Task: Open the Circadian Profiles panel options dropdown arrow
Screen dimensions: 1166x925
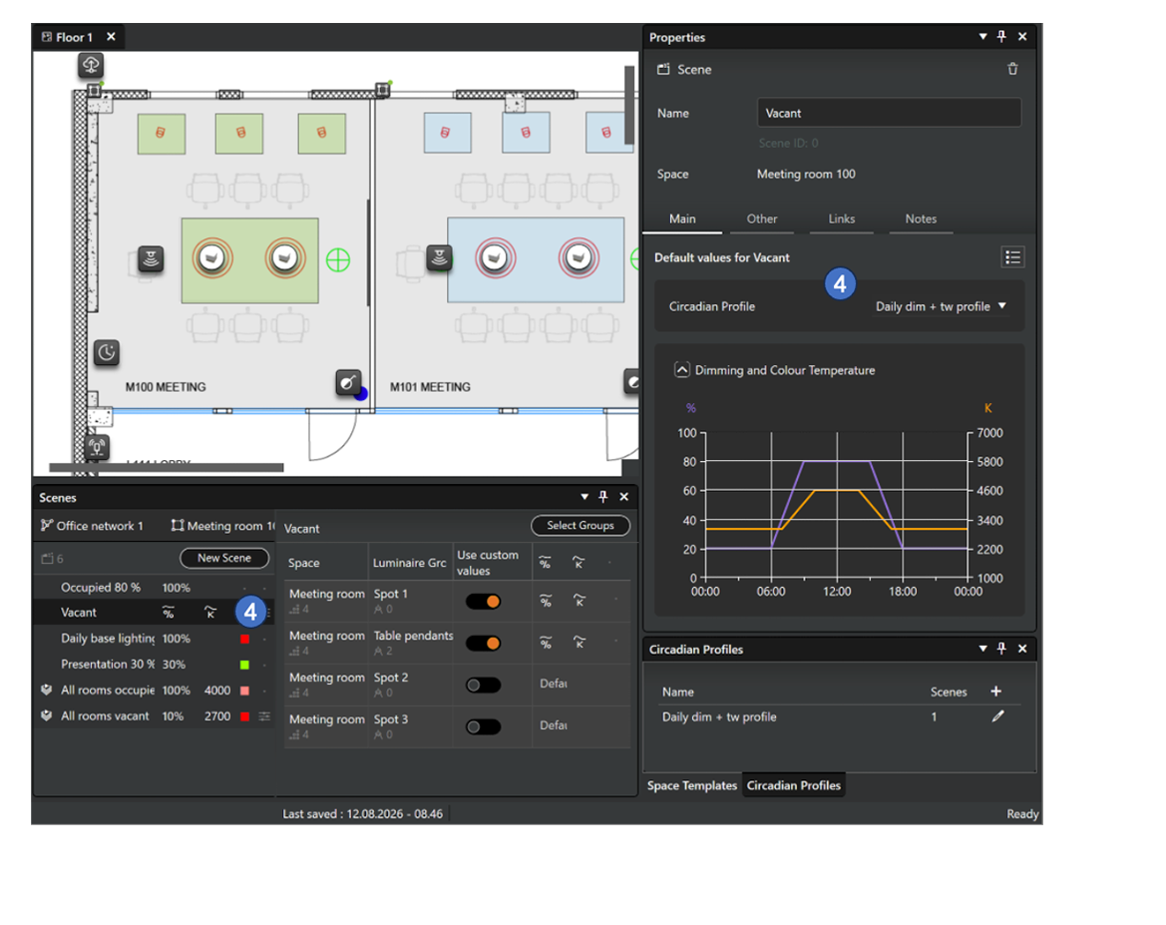Action: pos(983,649)
